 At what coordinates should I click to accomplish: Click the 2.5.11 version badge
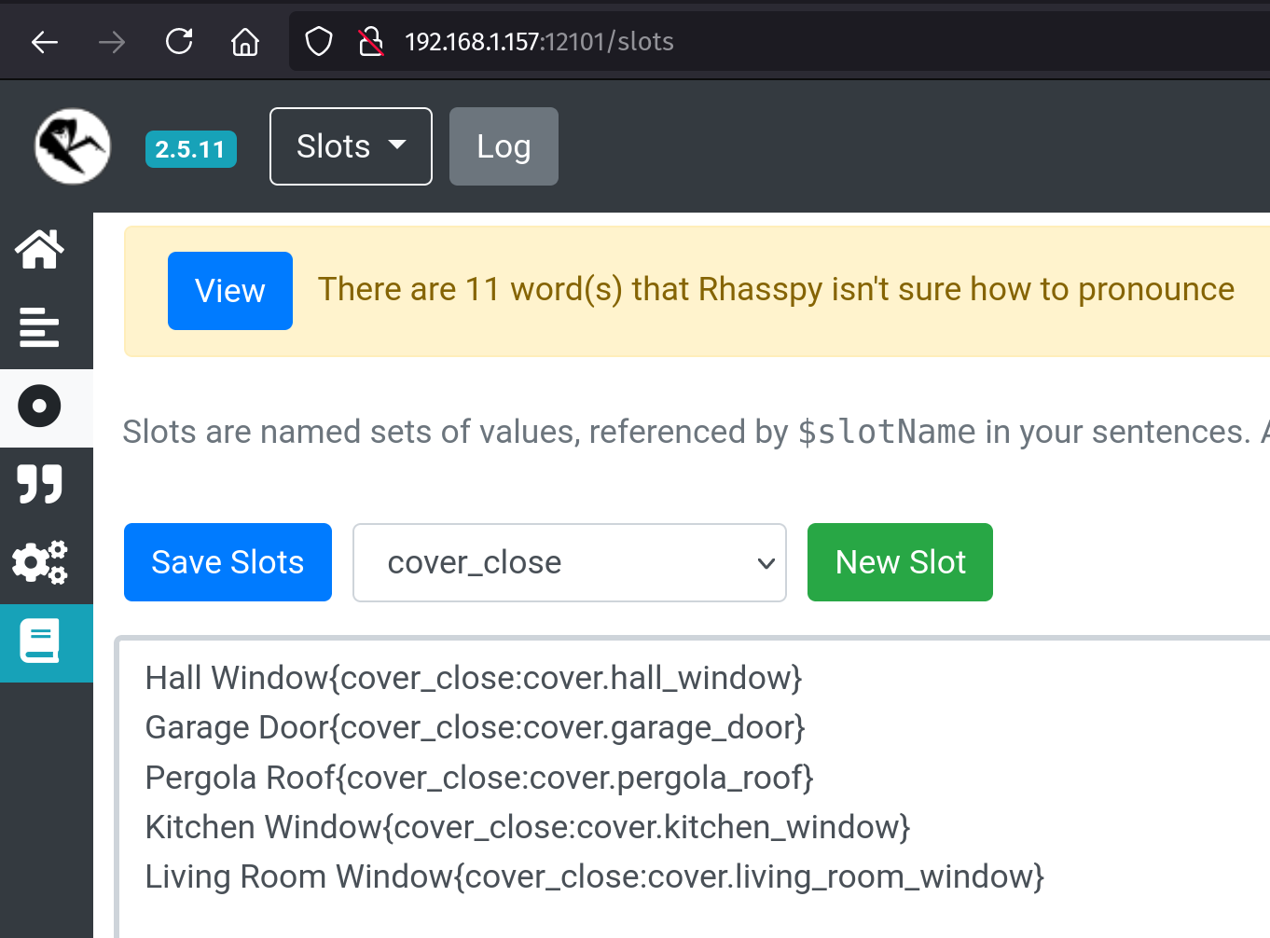[x=190, y=147]
